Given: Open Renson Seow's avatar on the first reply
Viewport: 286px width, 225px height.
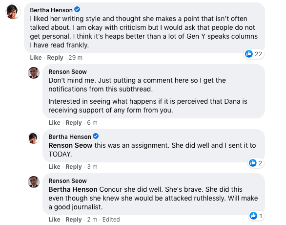Looking at the screenshot, I should tap(34, 73).
